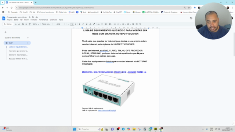Insert image from toolbar
The height and width of the screenshot is (132, 235).
(106, 24)
